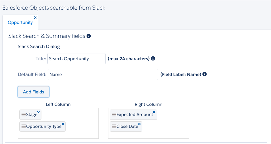Click the Opportunity Type drag handle

point(23,126)
